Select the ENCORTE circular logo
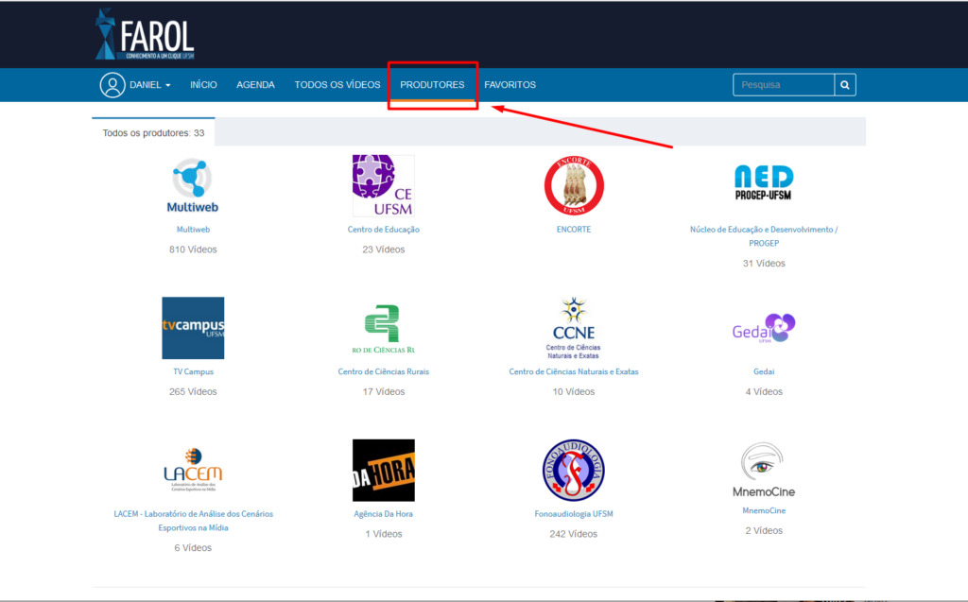Image resolution: width=968 pixels, height=602 pixels. 574,185
